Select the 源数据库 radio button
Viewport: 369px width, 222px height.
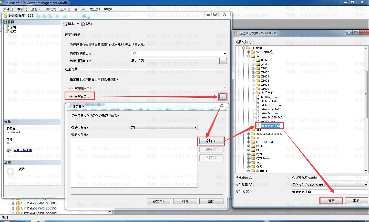pos(71,88)
